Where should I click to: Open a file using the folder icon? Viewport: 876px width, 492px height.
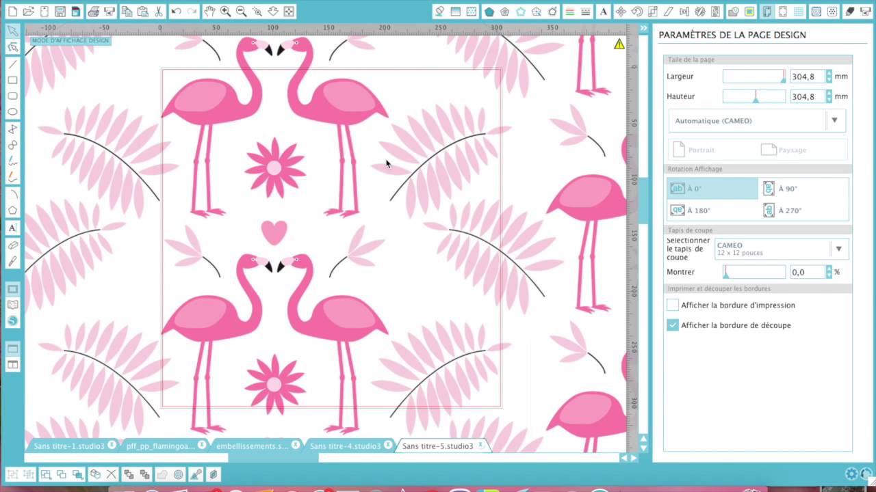click(x=28, y=12)
